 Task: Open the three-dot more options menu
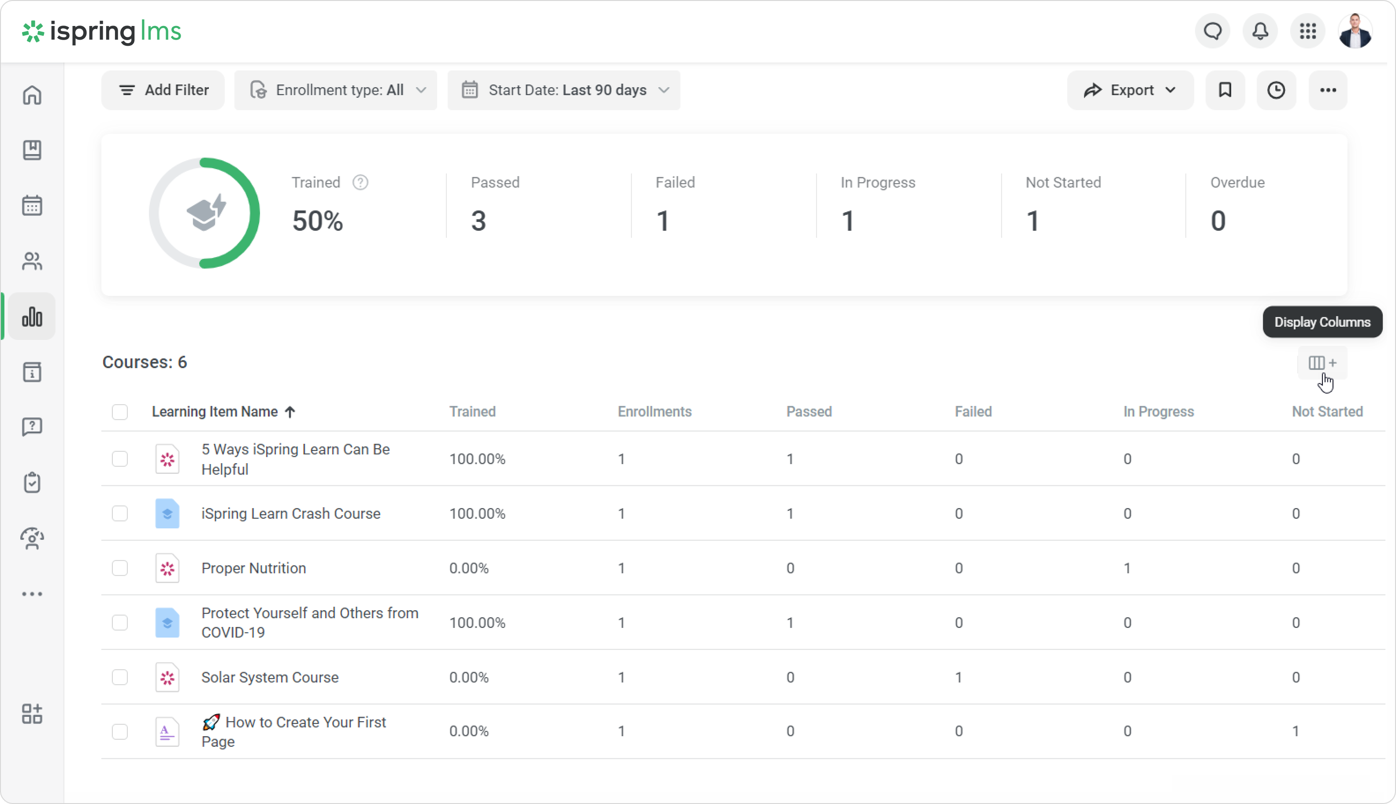1327,90
